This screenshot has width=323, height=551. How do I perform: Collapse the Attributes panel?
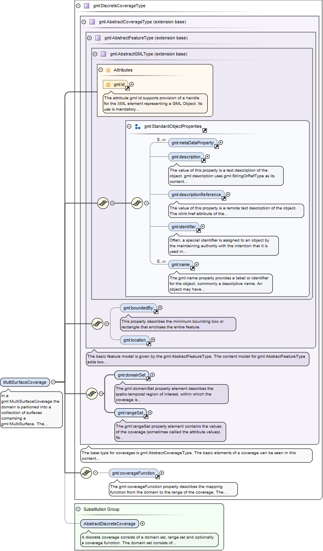(101, 70)
